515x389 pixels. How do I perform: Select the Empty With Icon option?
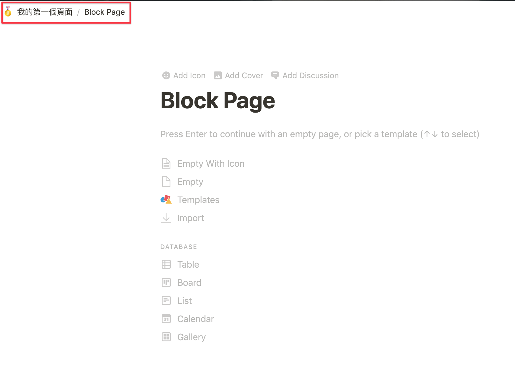pos(210,164)
